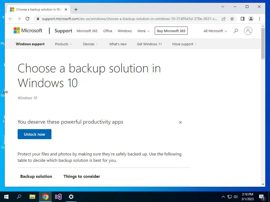This screenshot has width=270, height=202.
Task: Open Visual Studio from taskbar
Action: (x=58, y=197)
